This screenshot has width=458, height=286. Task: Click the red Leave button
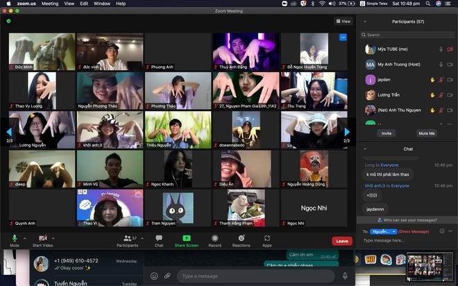342,241
